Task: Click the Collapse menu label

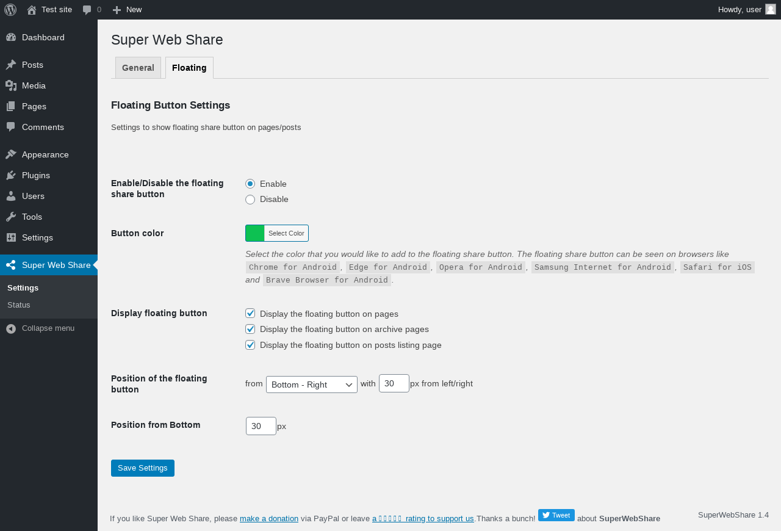Action: [48, 328]
